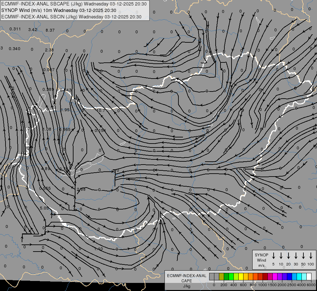Screen dimensions: 317x291
Task: Click the wind arrow above the 30 label
Action: 296,255
